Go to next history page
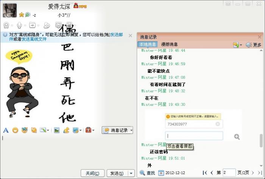265x179 pixels. 253,173
